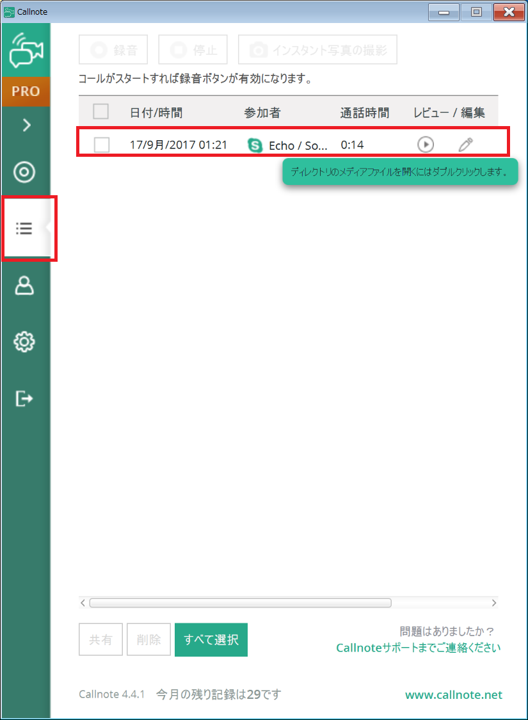Click the インスタント写真の撮影 snapshot button
The height and width of the screenshot is (720, 528).
tap(317, 49)
